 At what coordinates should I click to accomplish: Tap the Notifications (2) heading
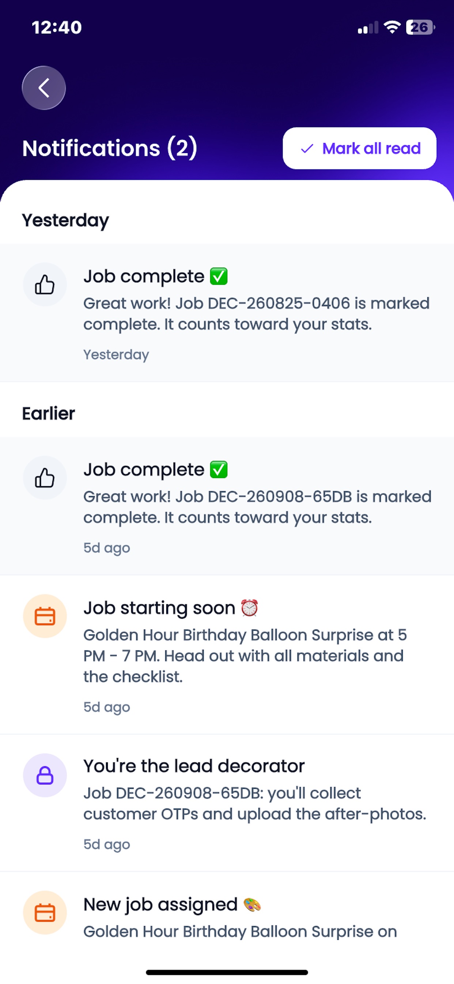110,148
